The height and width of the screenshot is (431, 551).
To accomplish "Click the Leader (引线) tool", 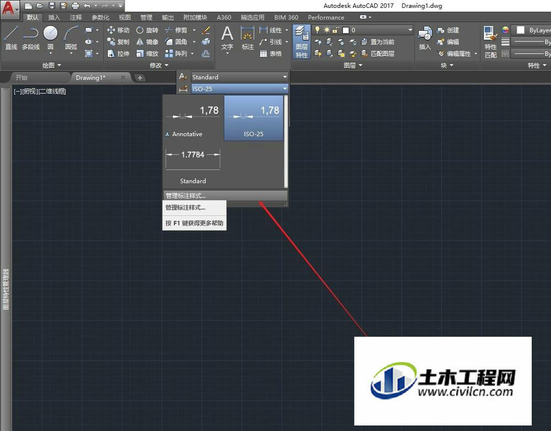I will pyautogui.click(x=271, y=42).
